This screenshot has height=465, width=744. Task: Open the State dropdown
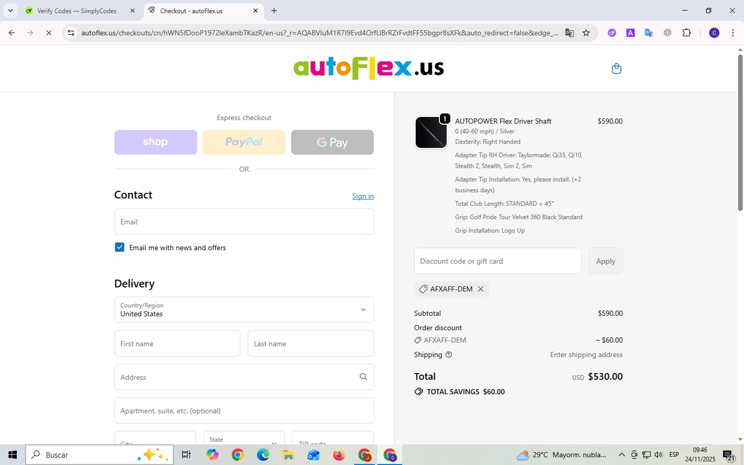tap(244, 438)
